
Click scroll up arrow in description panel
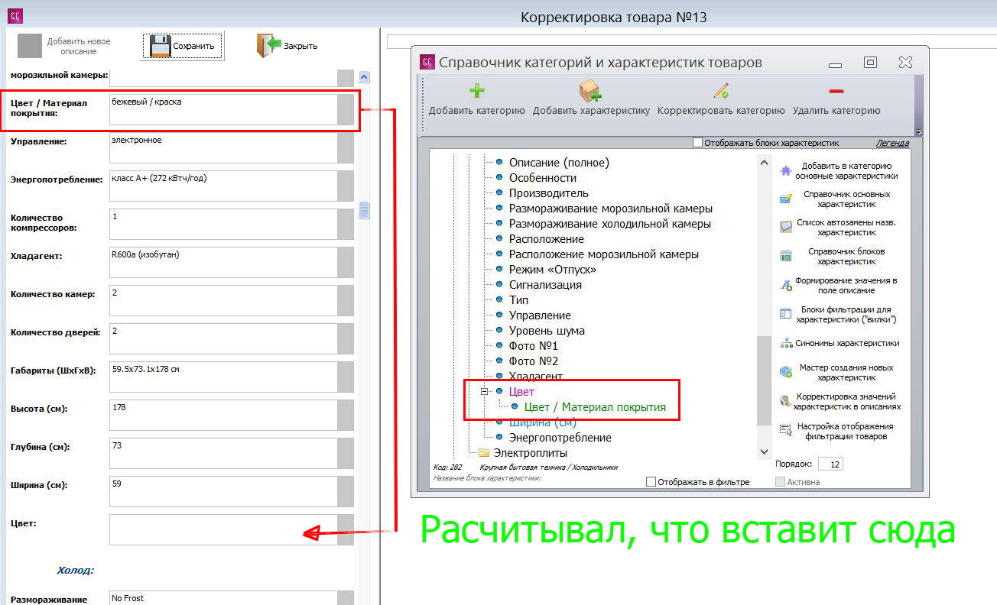tap(365, 76)
